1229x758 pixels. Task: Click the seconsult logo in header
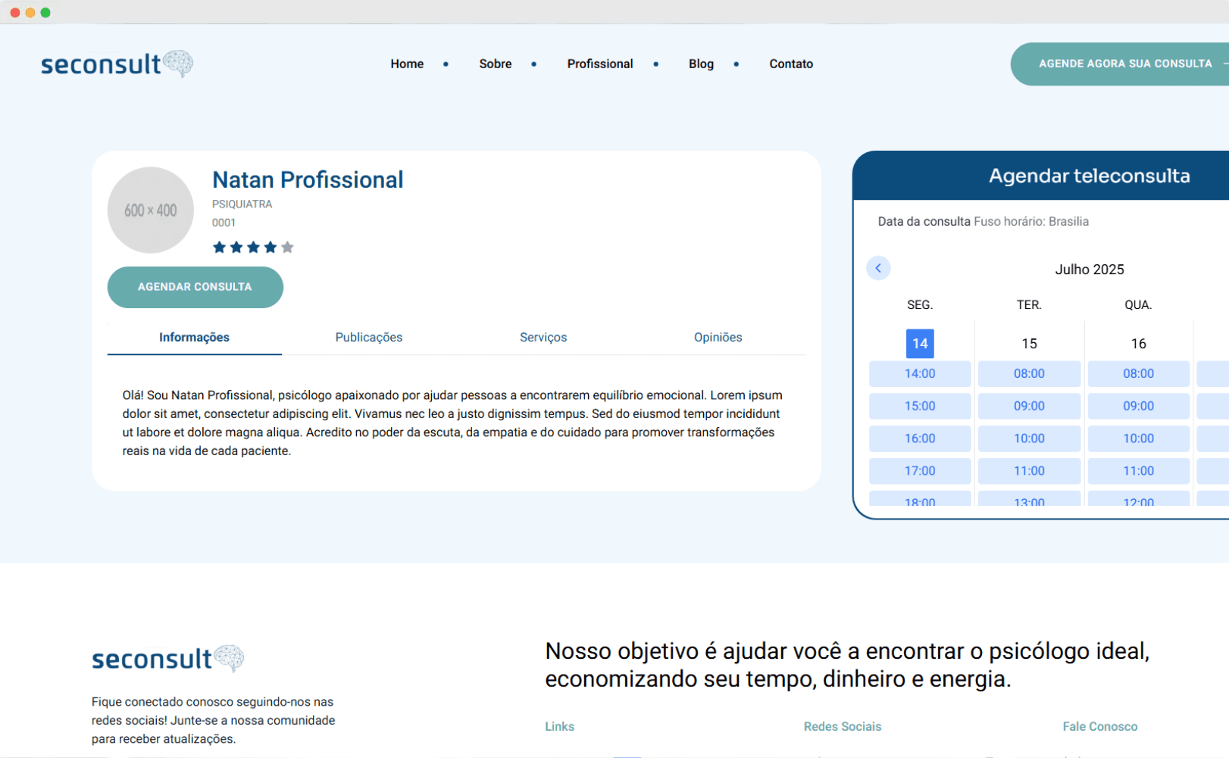click(x=117, y=64)
